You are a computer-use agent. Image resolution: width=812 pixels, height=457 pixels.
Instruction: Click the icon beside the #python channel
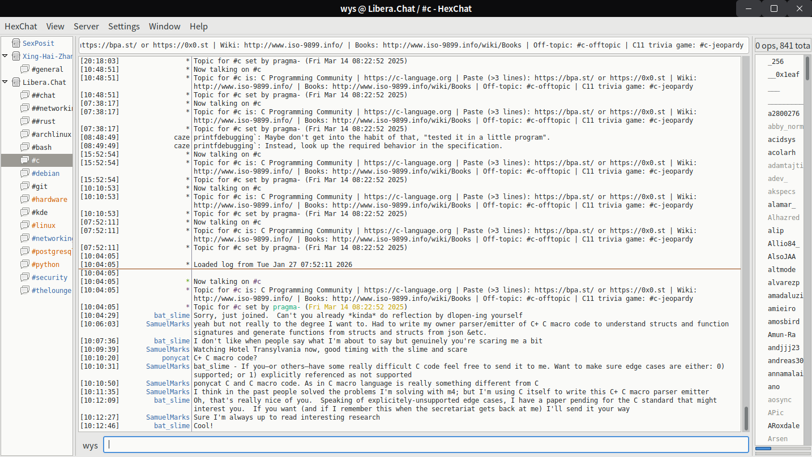(24, 264)
